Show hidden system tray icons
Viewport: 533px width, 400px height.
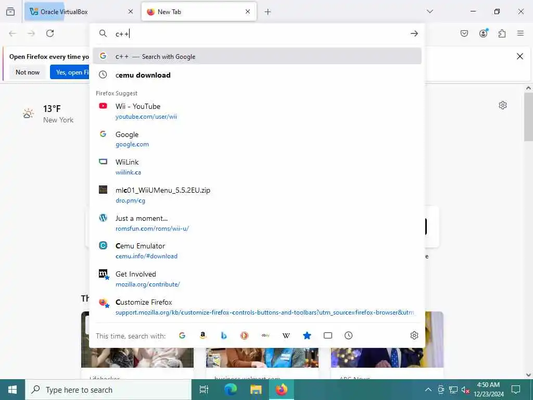(x=428, y=390)
